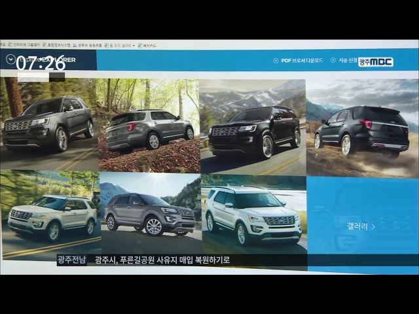The image size is (419, 314).
Task: Open black Explorer on mountain road photo
Action: [253, 127]
